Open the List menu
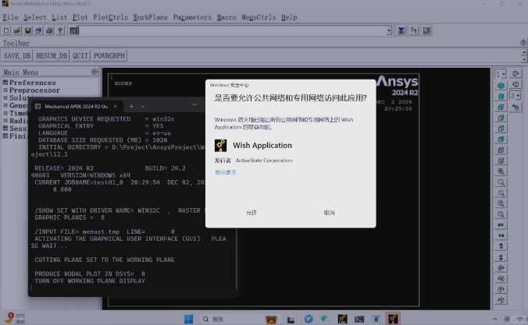The width and height of the screenshot is (528, 325). point(59,17)
